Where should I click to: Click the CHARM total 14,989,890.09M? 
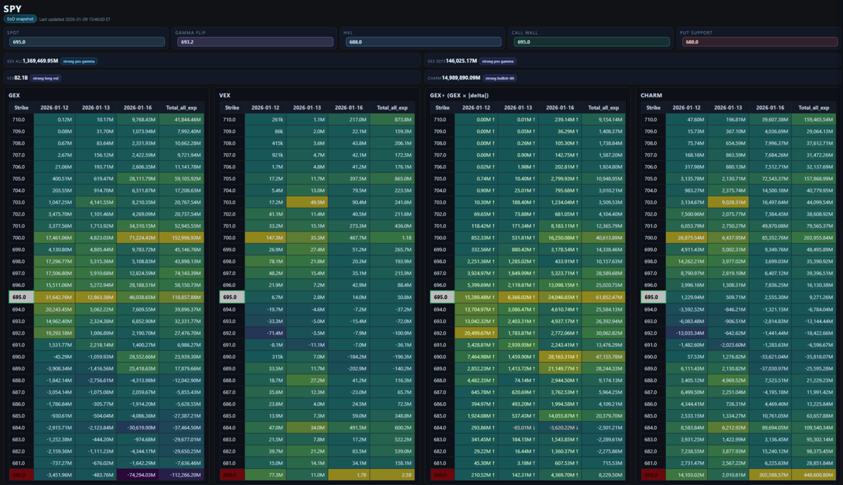coord(461,78)
